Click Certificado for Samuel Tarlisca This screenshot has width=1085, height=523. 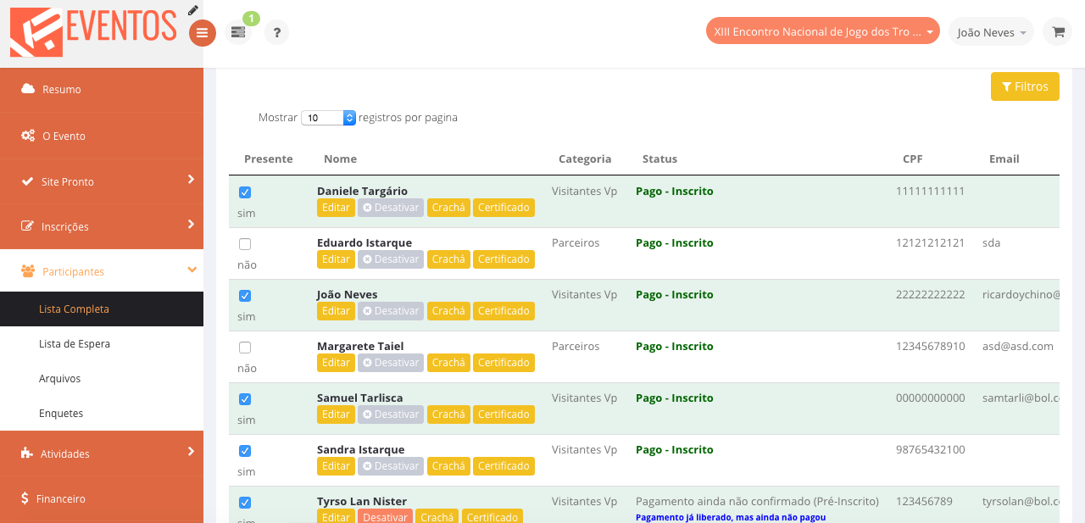point(504,415)
